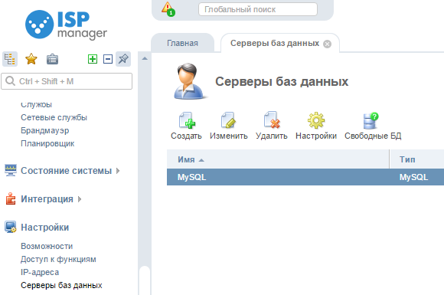Expand the Интеграция section
Screen dimensions: 444x295
pyautogui.click(x=51, y=199)
